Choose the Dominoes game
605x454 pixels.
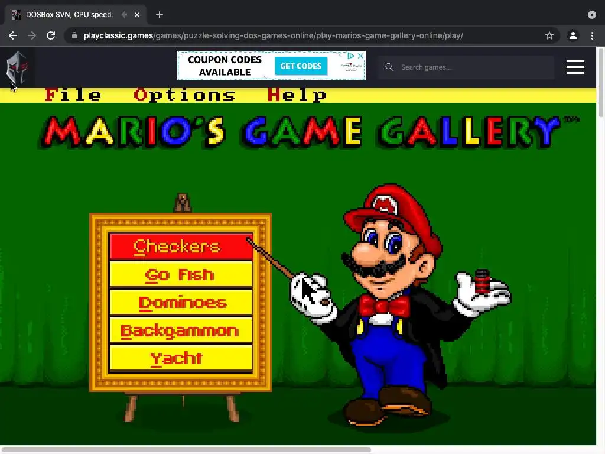click(x=181, y=302)
